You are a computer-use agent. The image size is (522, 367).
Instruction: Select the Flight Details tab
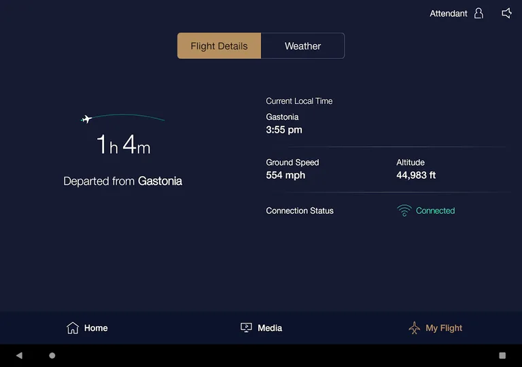coord(219,46)
